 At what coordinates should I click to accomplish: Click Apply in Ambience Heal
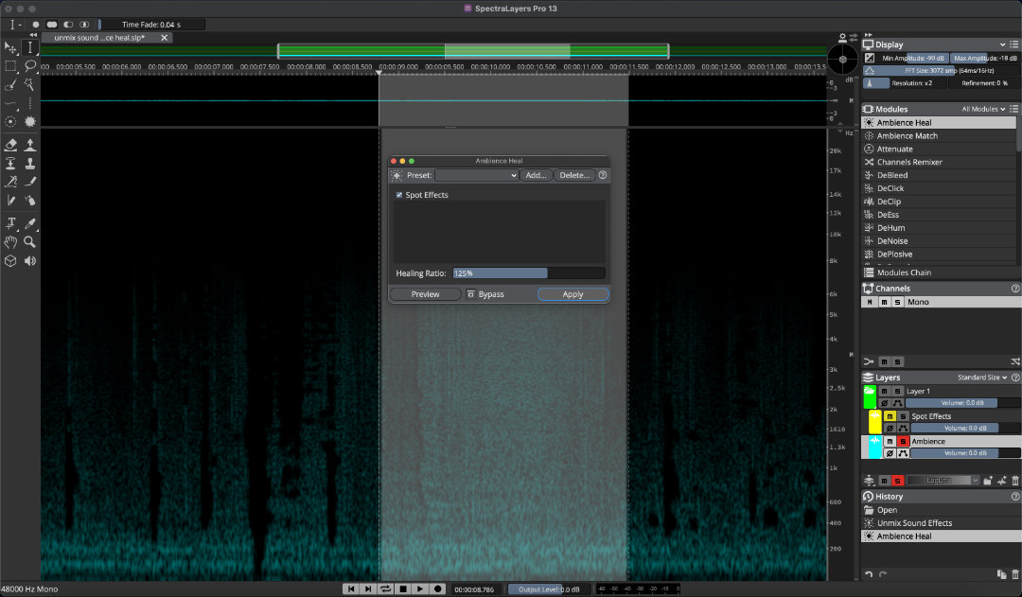573,294
